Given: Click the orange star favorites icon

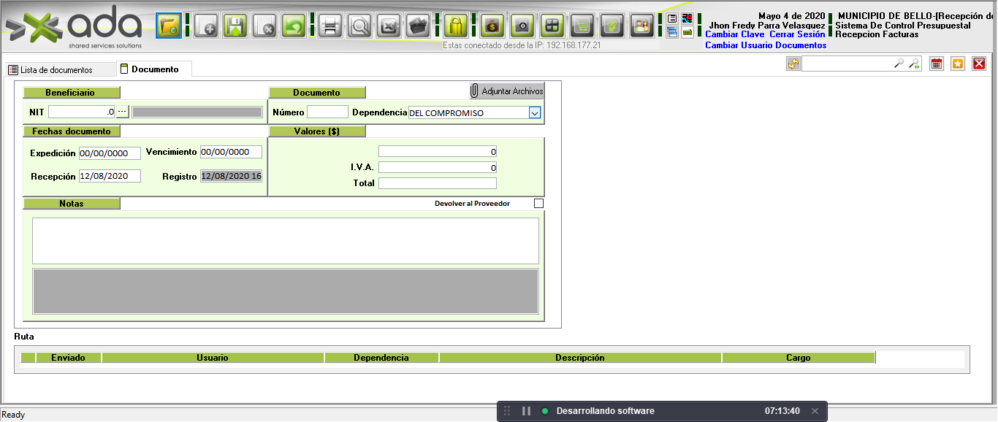Looking at the screenshot, I should click(958, 64).
